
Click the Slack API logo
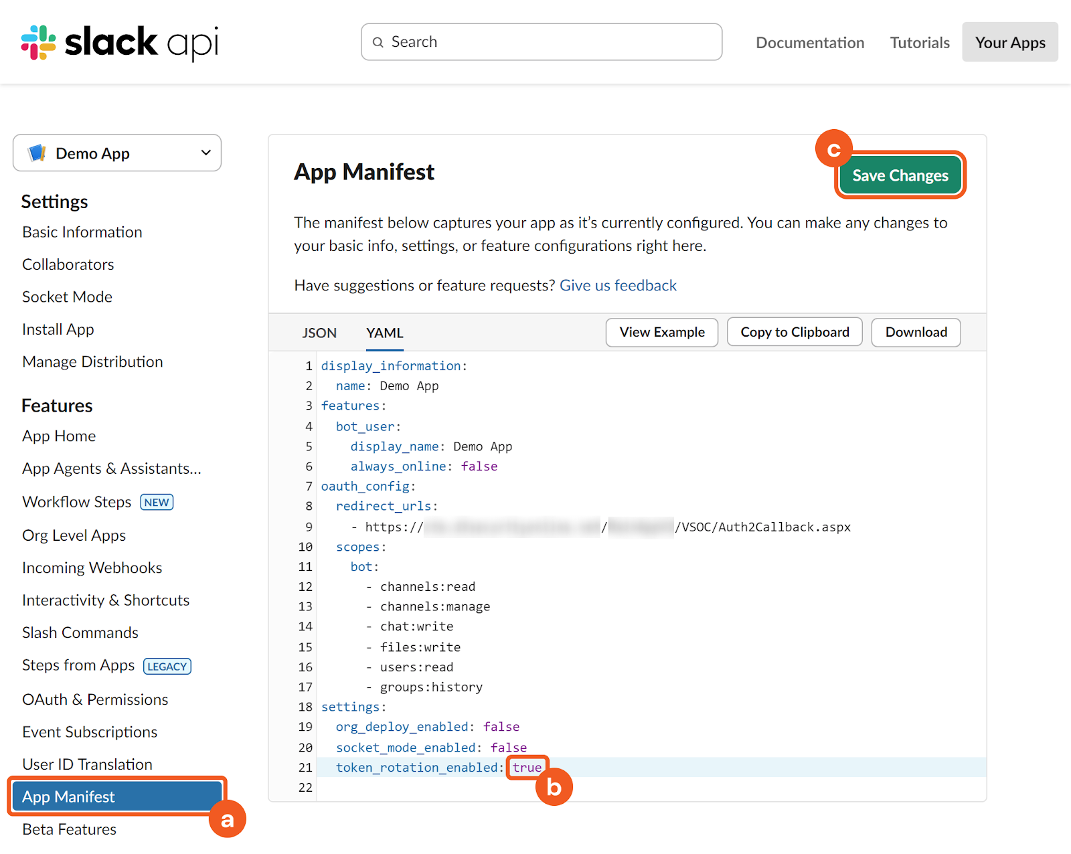(120, 42)
